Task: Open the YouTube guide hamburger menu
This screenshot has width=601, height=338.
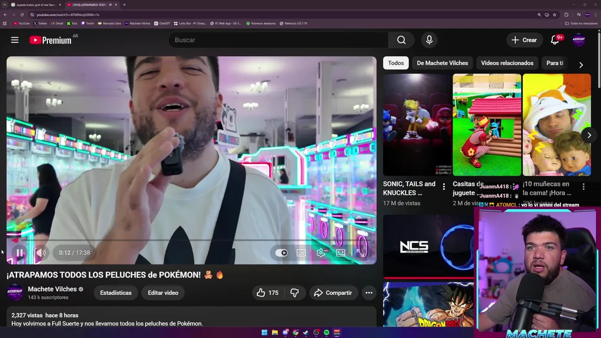Action: pos(15,40)
